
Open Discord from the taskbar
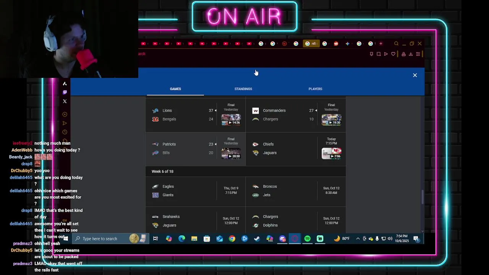tap(282, 239)
